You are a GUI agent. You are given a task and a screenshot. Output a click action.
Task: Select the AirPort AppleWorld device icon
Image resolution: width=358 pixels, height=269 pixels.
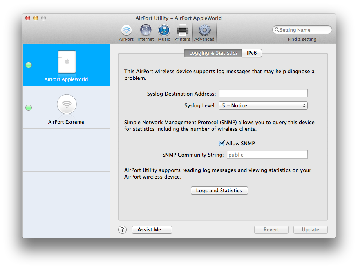tap(67, 62)
